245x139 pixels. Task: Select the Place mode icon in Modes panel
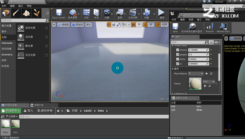[5, 13]
